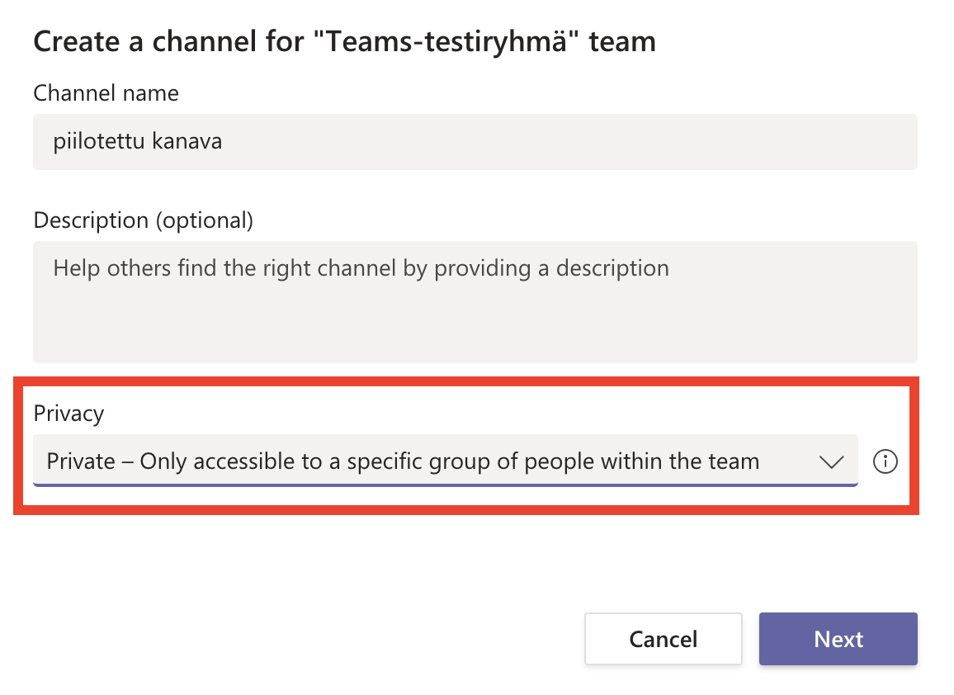Click the Cancel button
Viewport: 954px width, 695px height.
coord(664,639)
